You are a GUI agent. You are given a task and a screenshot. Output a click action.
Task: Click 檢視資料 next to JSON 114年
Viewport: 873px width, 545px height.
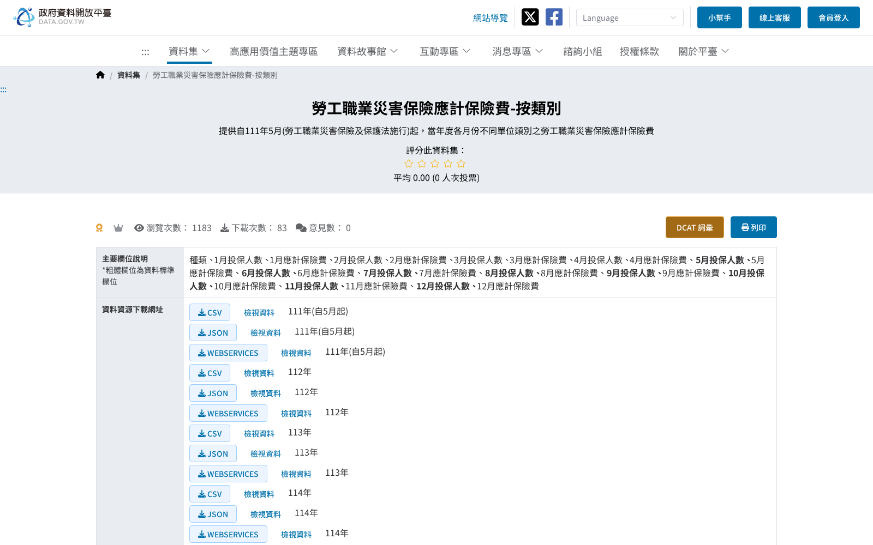[266, 514]
